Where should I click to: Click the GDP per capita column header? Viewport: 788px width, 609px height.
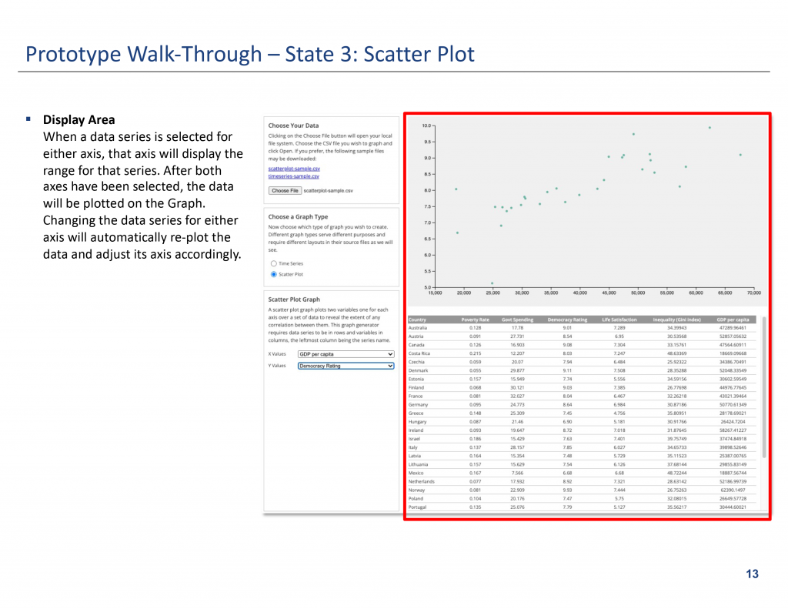pos(733,320)
